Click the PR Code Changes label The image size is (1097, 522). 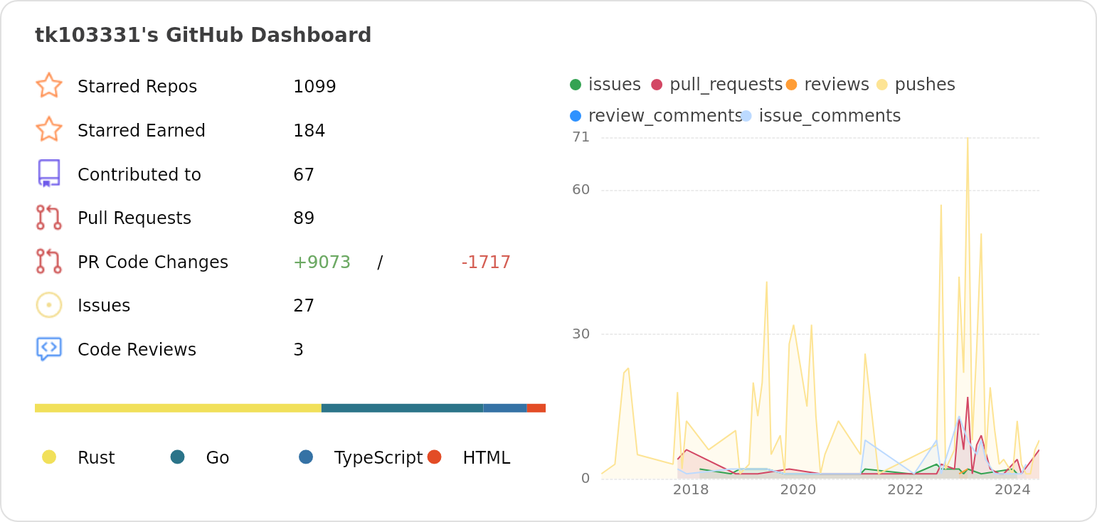[153, 262]
